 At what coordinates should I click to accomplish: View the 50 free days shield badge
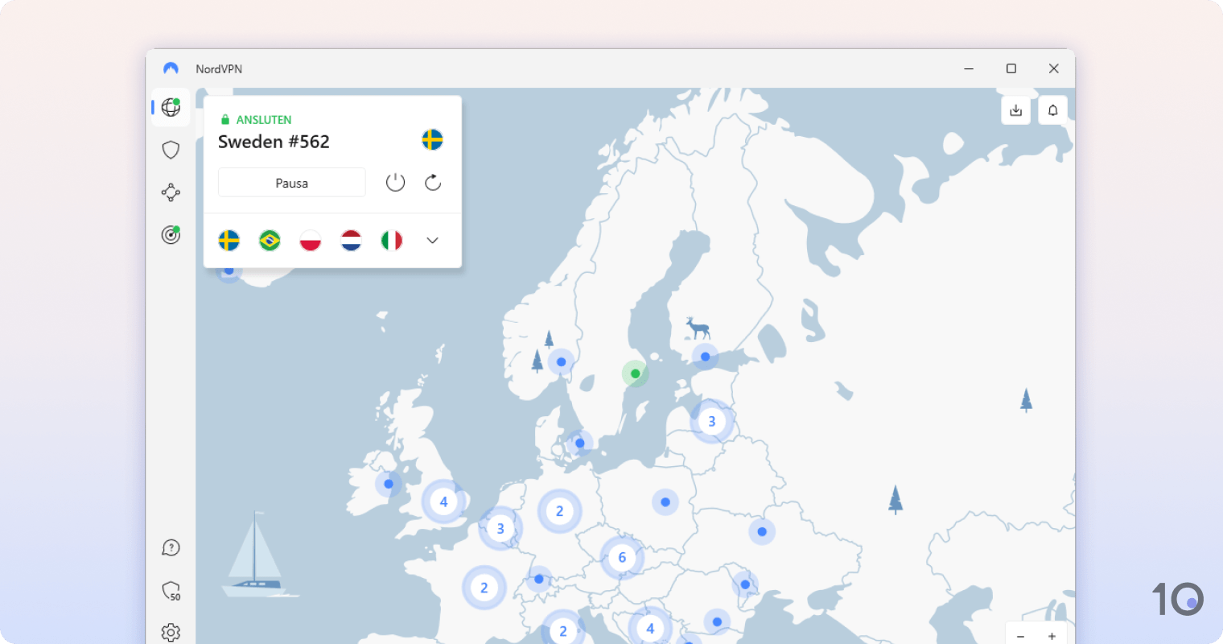point(170,591)
